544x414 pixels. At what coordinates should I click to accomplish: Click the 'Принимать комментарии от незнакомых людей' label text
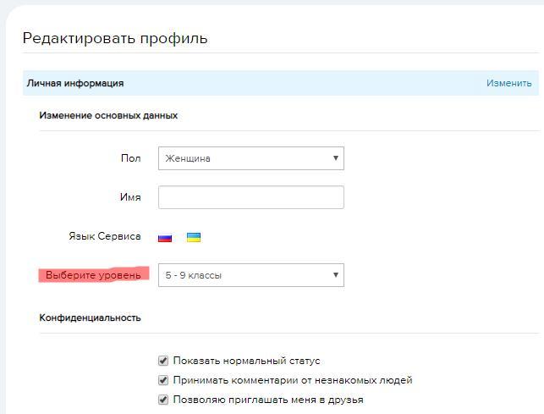point(292,380)
